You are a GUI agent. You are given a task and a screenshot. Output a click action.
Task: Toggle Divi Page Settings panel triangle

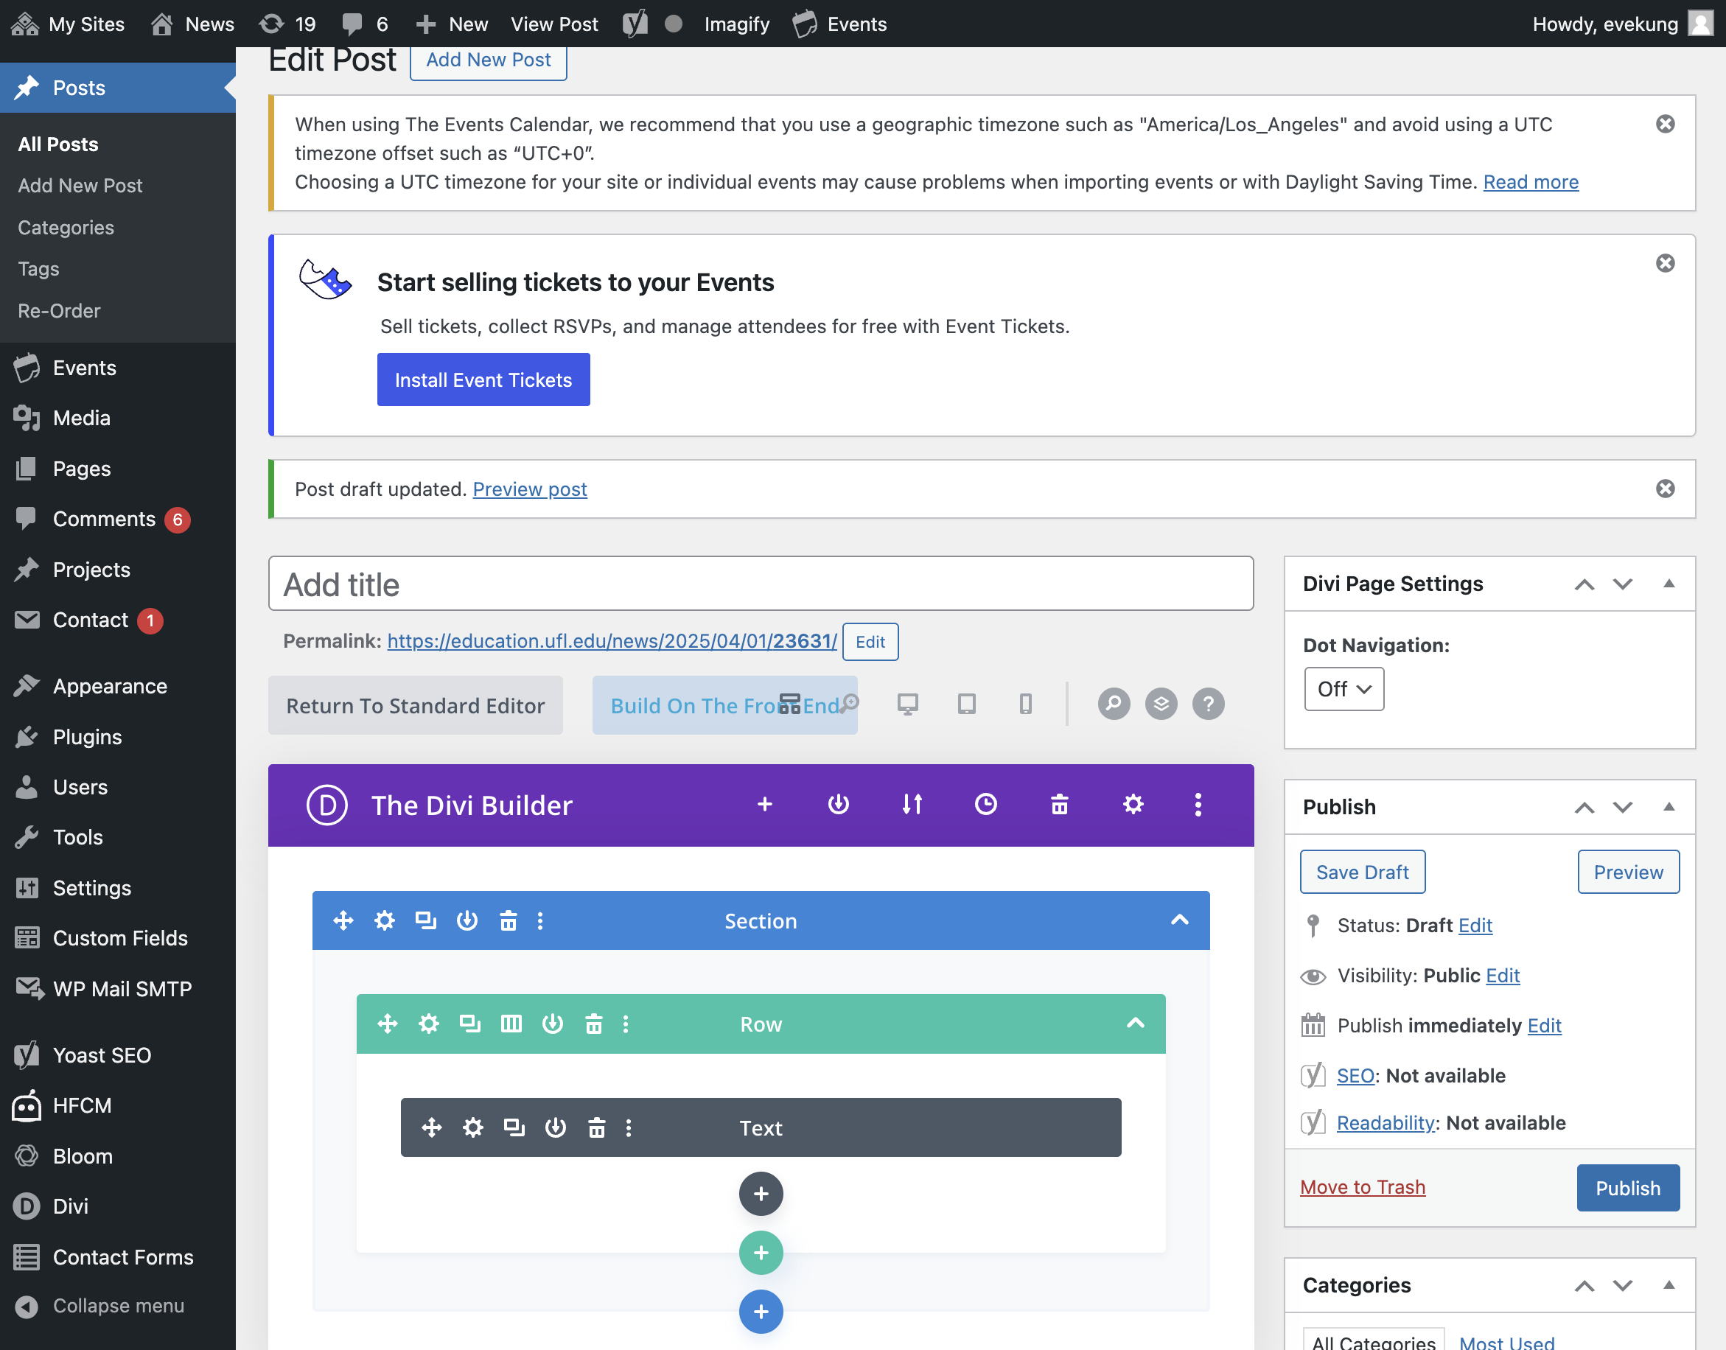coord(1669,584)
